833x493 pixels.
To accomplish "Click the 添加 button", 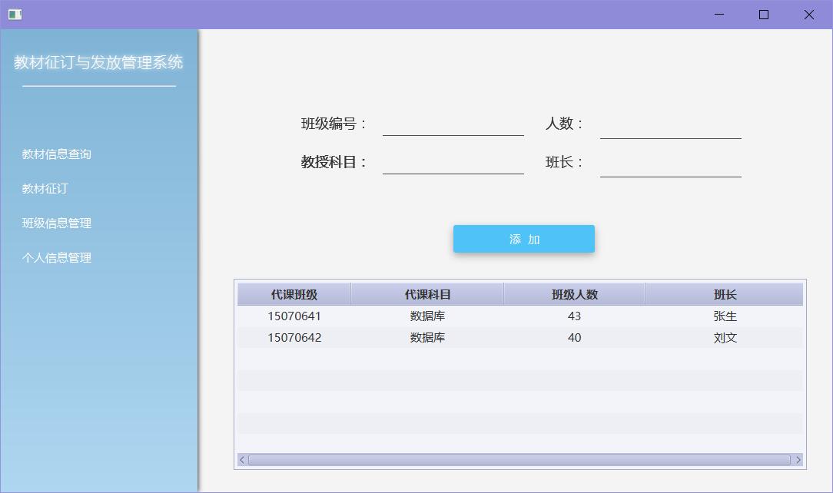I will coord(524,239).
